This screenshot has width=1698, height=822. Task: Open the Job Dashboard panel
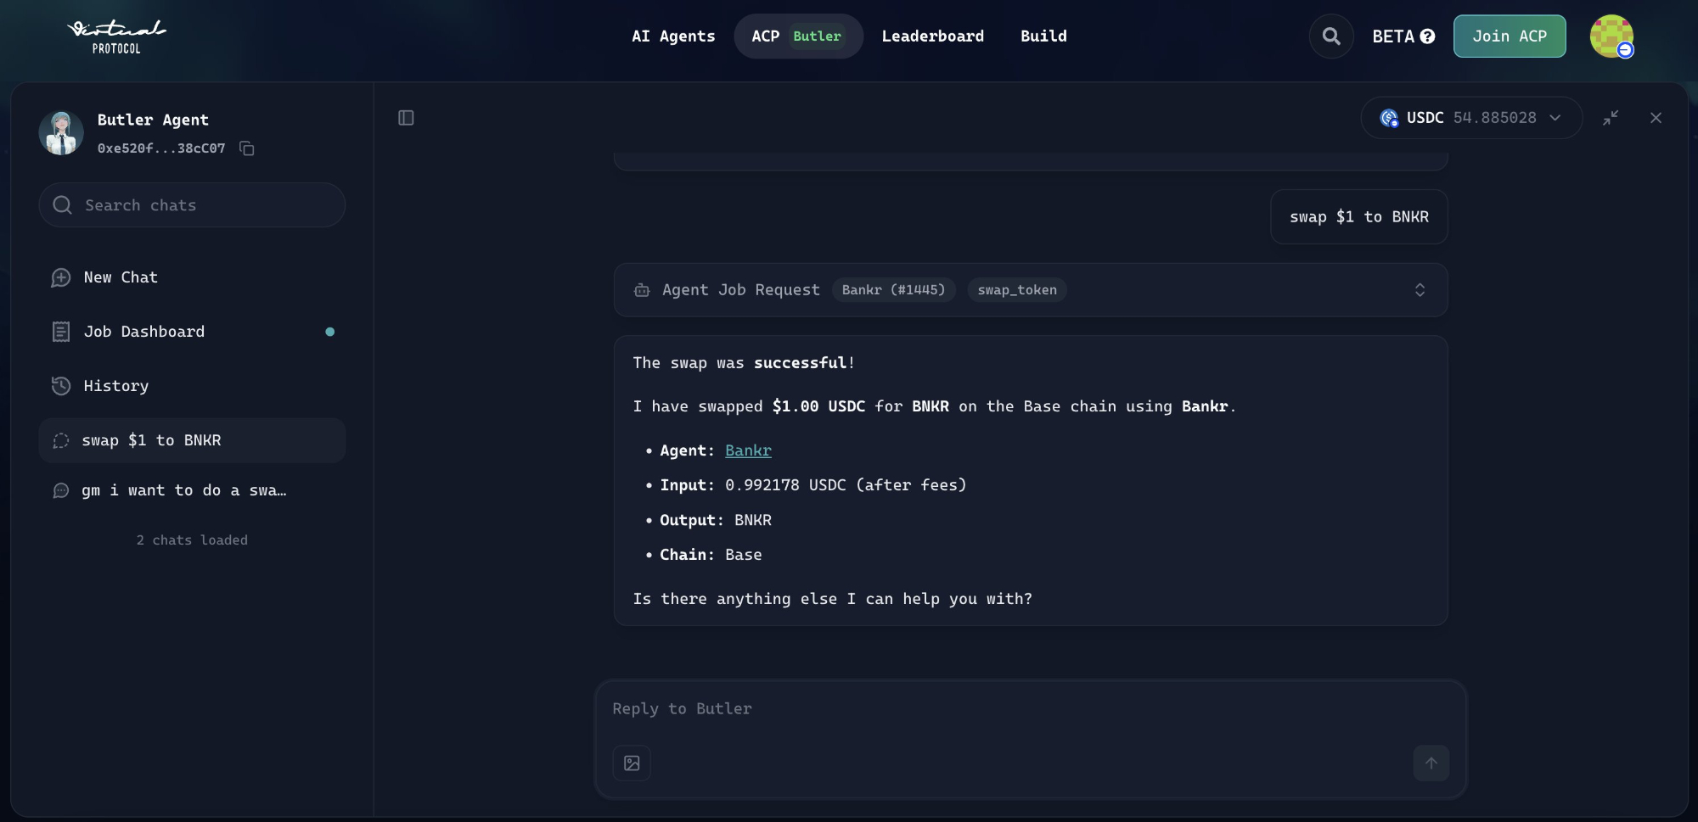coord(143,332)
